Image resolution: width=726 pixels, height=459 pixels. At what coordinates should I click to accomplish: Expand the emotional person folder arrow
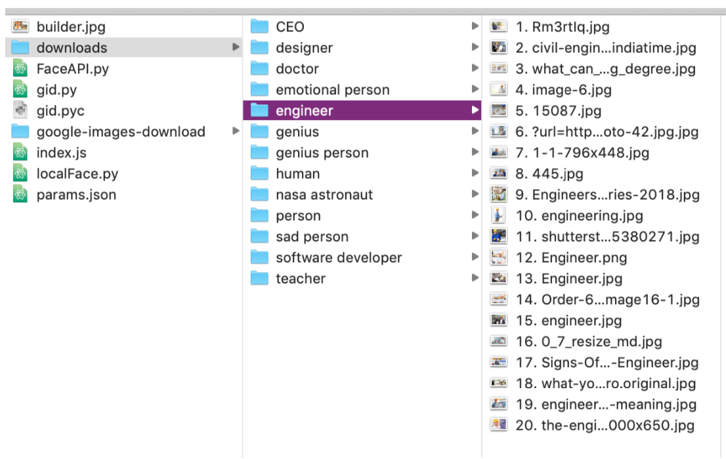[x=475, y=89]
